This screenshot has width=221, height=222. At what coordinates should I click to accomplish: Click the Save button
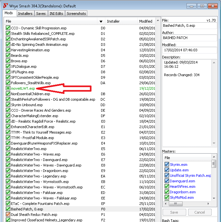point(174,212)
